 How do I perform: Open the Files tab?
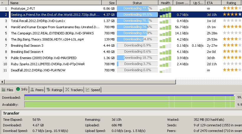[x=7, y=90]
